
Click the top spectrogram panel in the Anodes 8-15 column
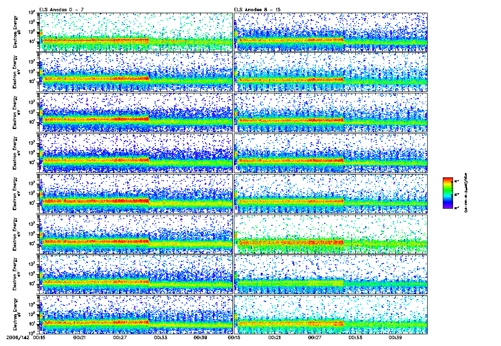[x=331, y=32]
